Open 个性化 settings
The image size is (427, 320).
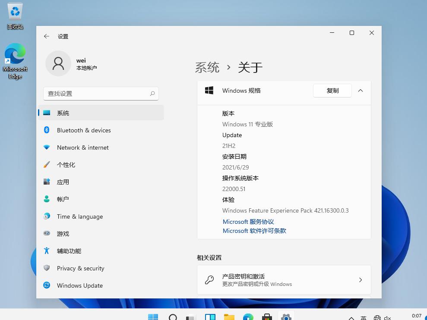101,165
